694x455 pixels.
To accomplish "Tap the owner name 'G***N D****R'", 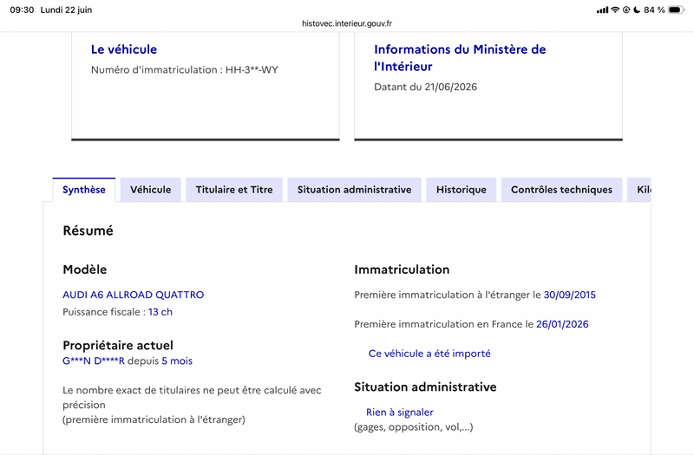I will pos(94,361).
